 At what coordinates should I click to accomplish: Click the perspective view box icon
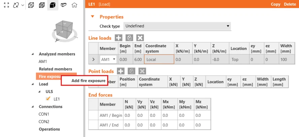64,5
